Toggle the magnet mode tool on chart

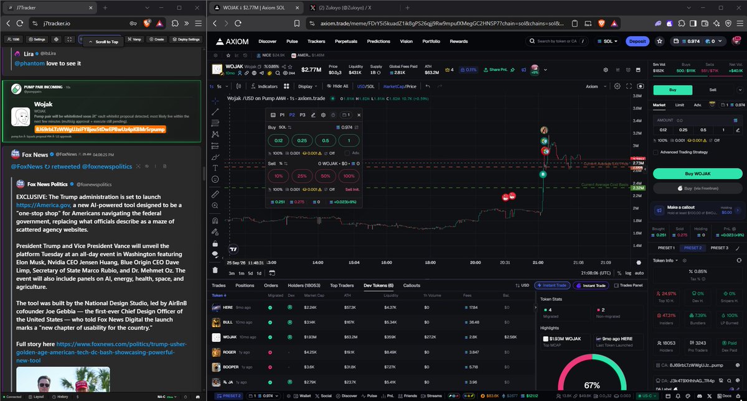click(215, 220)
